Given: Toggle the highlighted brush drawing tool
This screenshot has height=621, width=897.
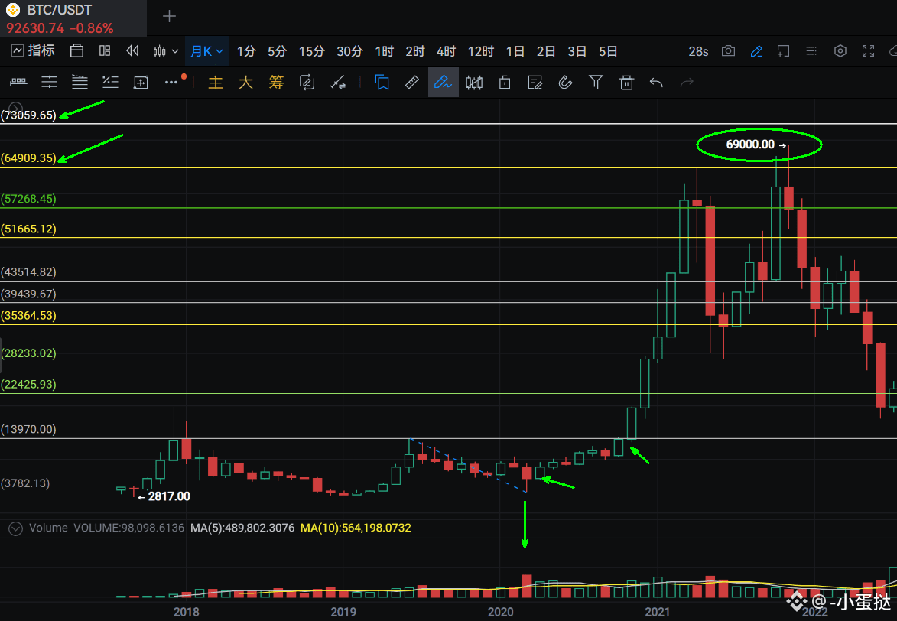Looking at the screenshot, I should 444,83.
